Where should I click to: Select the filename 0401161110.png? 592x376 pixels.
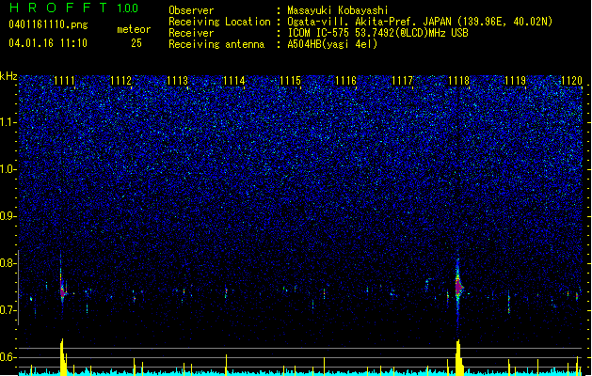[48, 25]
